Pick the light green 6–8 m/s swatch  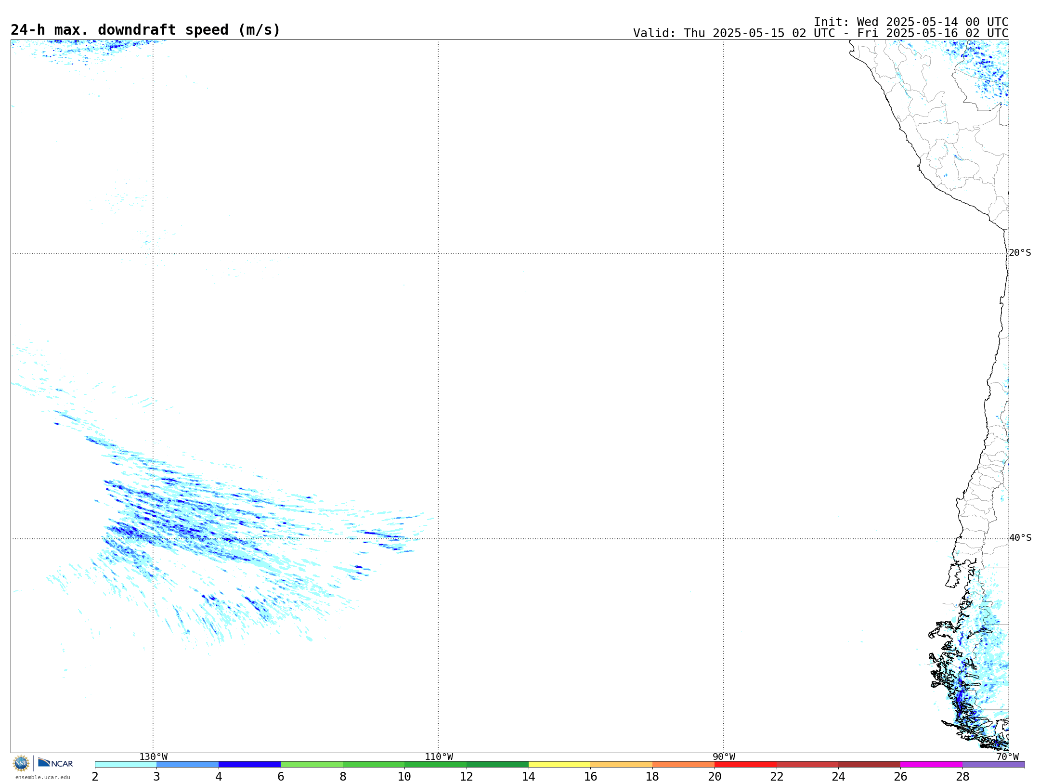(312, 765)
